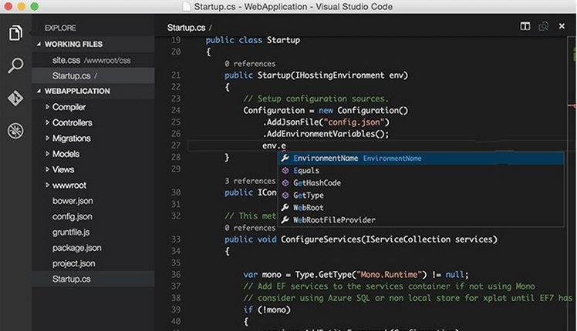The width and height of the screenshot is (577, 331).
Task: Click the method icon beside GetHashCode
Action: pyautogui.click(x=285, y=182)
